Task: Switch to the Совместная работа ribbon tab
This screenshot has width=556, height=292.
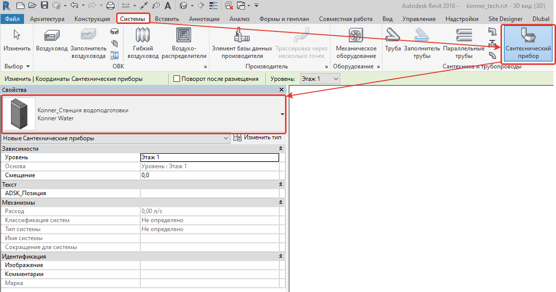Action: click(x=345, y=19)
